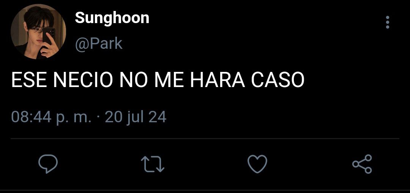Visit the author name above @Park
This screenshot has width=410, height=193.
(x=112, y=18)
